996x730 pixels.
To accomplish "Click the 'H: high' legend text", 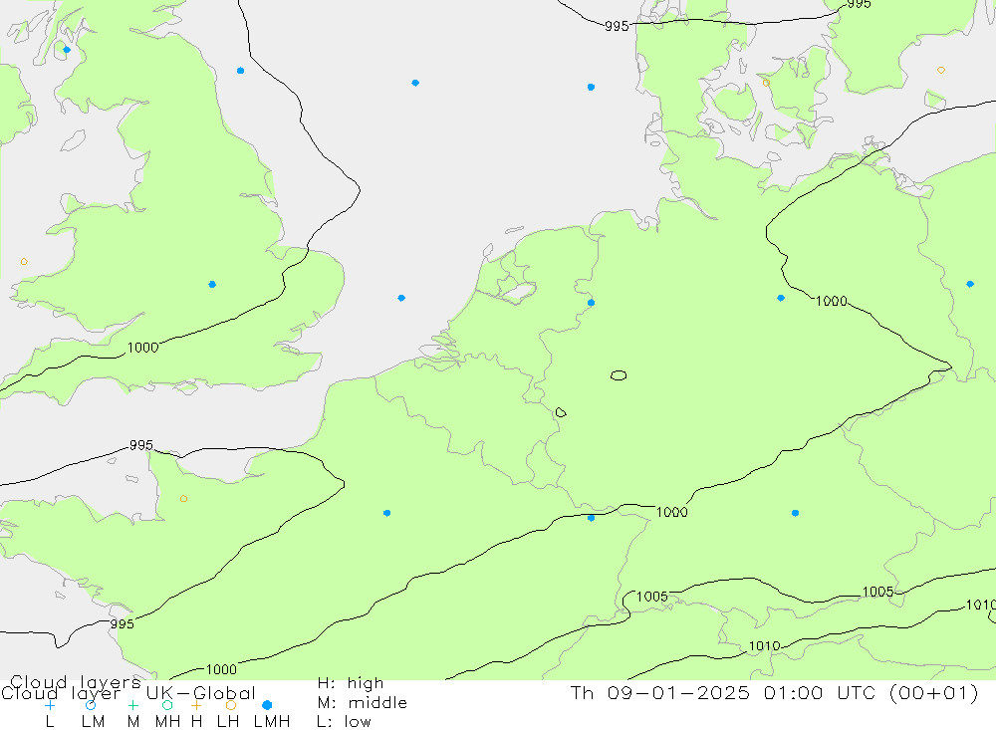I will [351, 683].
